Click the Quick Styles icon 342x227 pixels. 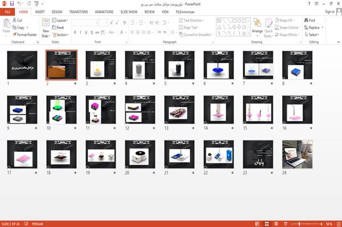click(x=268, y=28)
